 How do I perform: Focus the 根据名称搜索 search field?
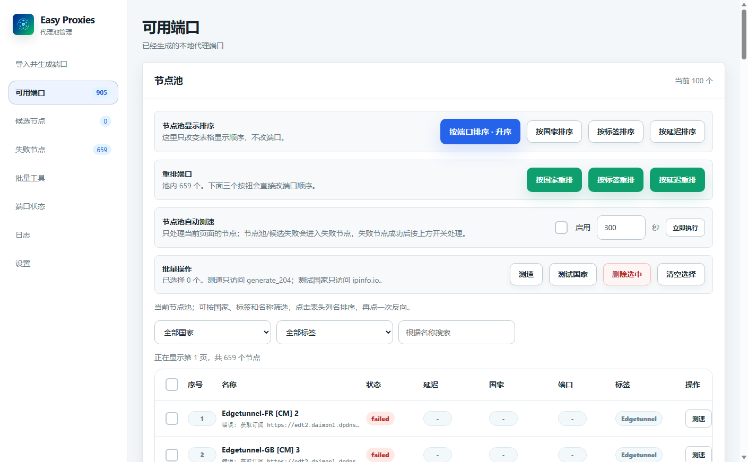[457, 333]
